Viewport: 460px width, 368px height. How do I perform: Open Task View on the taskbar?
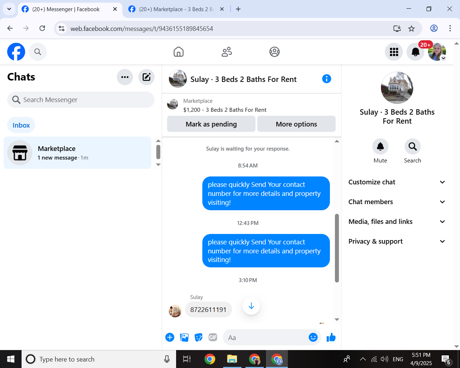point(187,359)
